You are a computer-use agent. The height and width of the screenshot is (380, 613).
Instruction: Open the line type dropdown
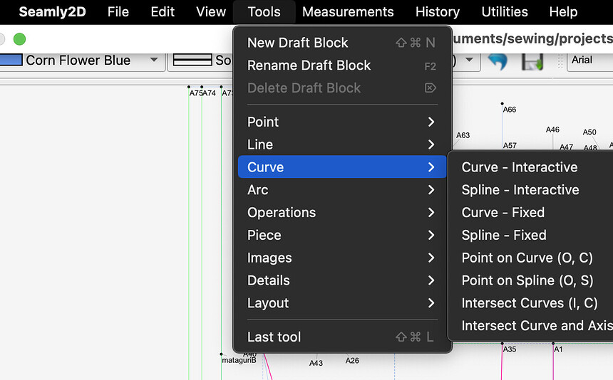(201, 60)
